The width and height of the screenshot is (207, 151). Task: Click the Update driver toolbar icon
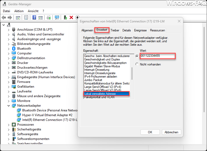pyautogui.click(x=49, y=17)
